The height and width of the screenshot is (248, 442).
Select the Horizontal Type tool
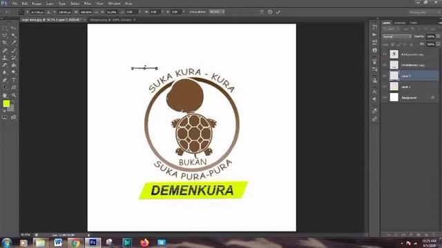tap(14, 80)
